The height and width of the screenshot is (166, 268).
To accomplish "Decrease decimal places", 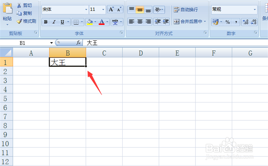I will 253,22.
